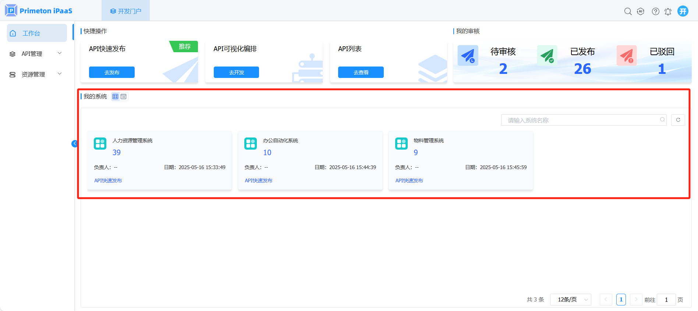
Task: Click the 去发布 button
Action: click(111, 72)
